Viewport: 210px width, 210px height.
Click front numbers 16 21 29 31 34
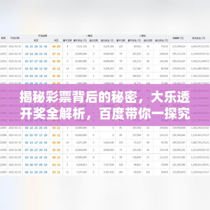tap(36, 46)
